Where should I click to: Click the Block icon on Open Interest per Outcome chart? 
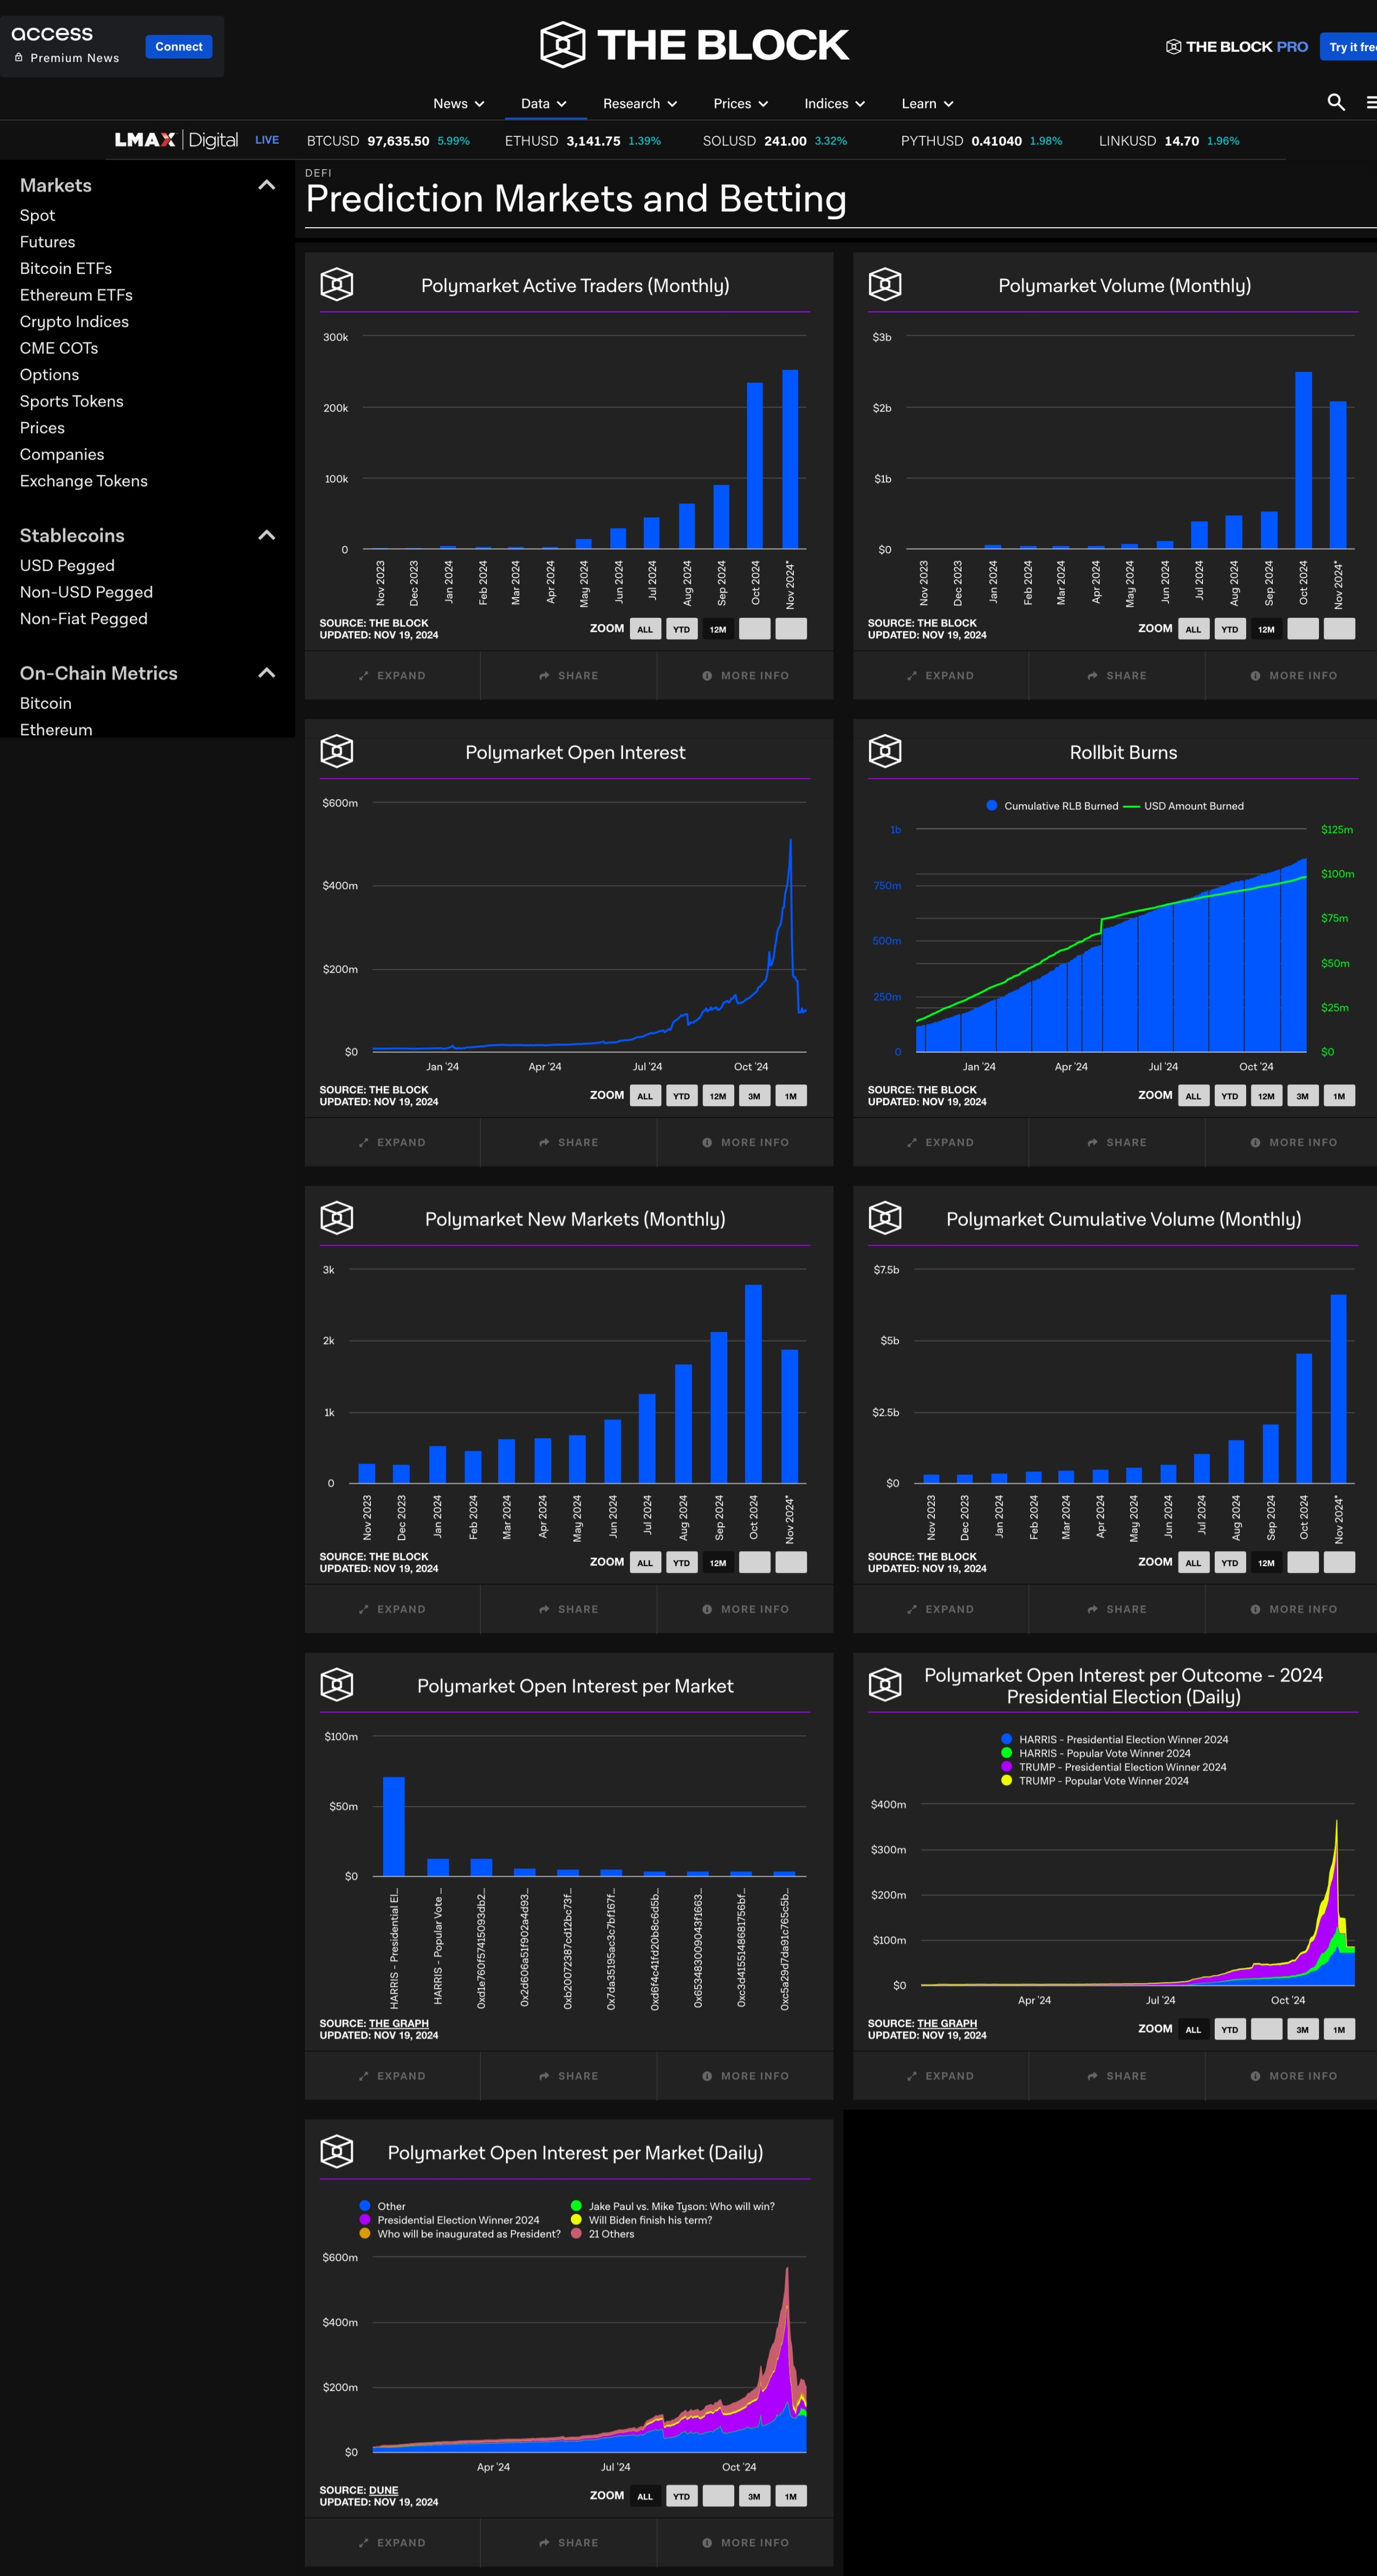[885, 1685]
